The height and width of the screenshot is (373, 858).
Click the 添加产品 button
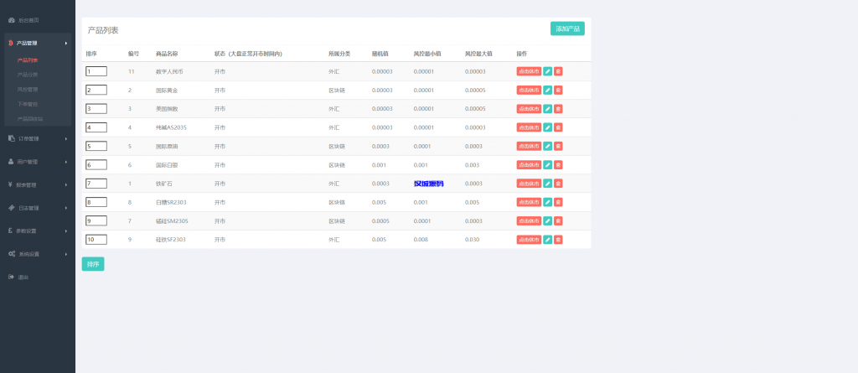[x=567, y=28]
